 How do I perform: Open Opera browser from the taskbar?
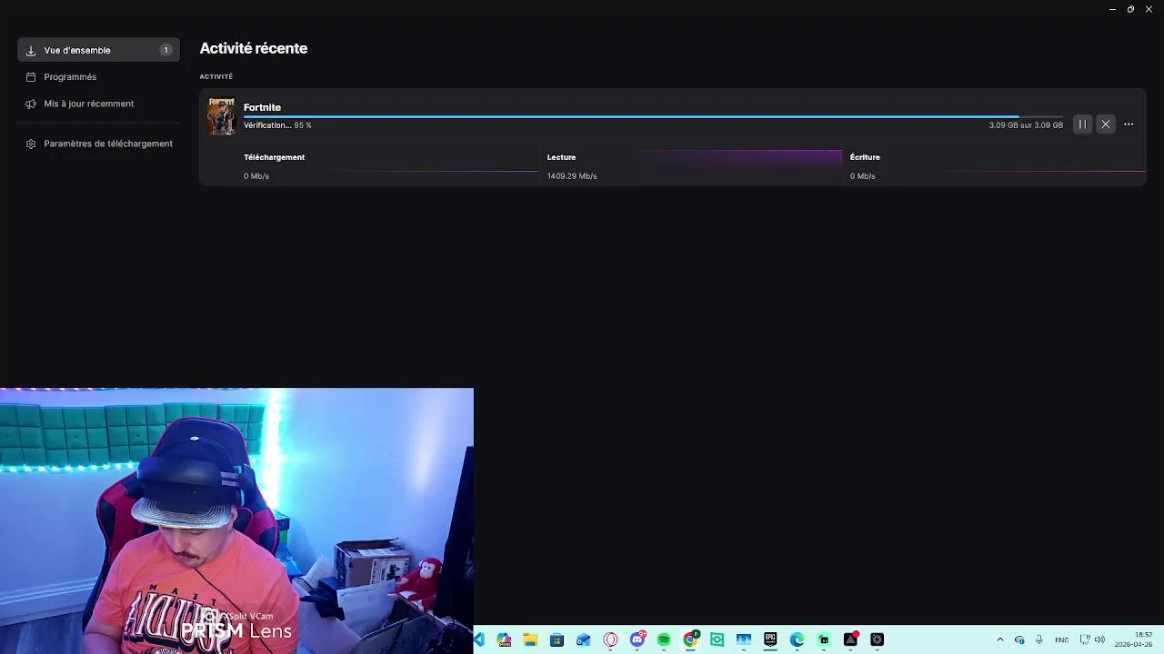(x=610, y=640)
